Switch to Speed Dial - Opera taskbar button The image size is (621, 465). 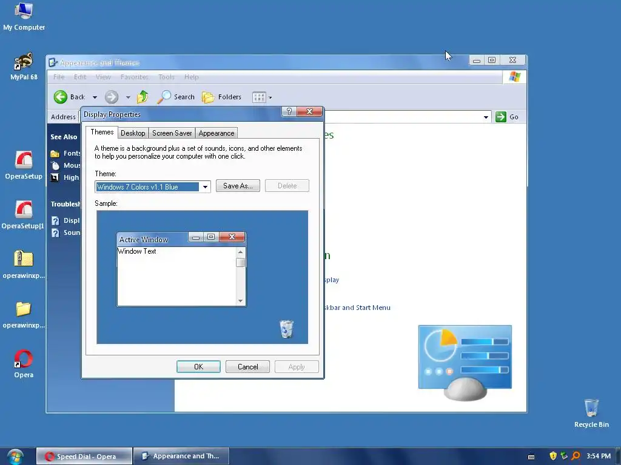[84, 457]
